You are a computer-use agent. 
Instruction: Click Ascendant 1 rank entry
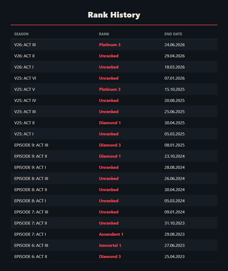click(x=111, y=234)
